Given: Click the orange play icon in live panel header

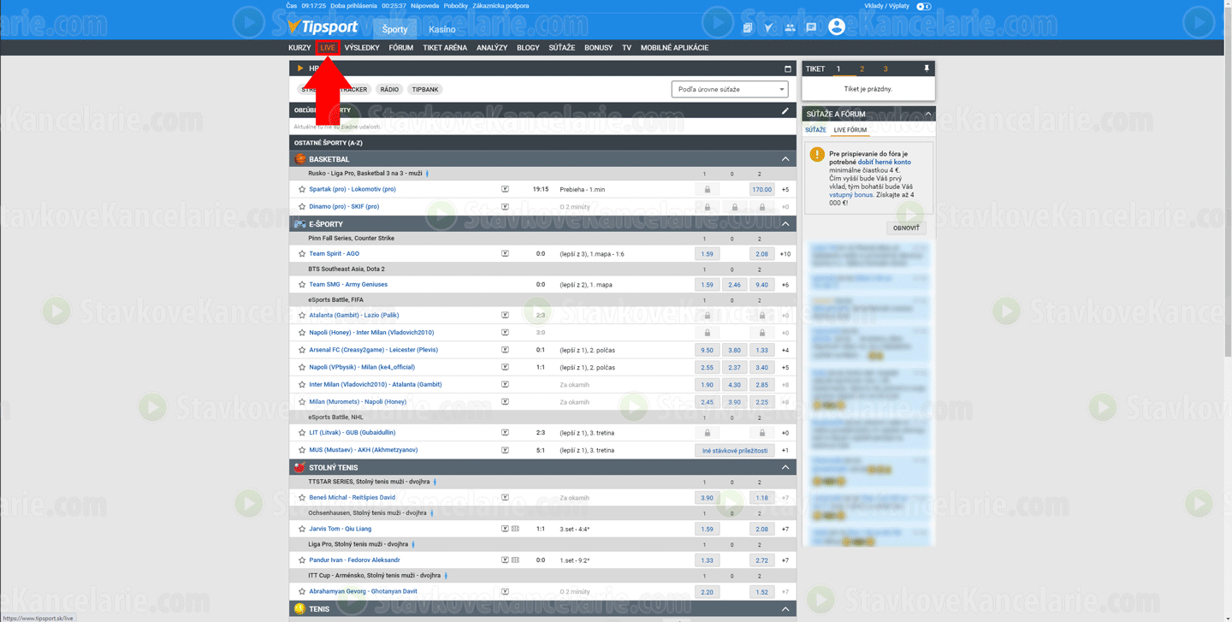Looking at the screenshot, I should (x=300, y=68).
